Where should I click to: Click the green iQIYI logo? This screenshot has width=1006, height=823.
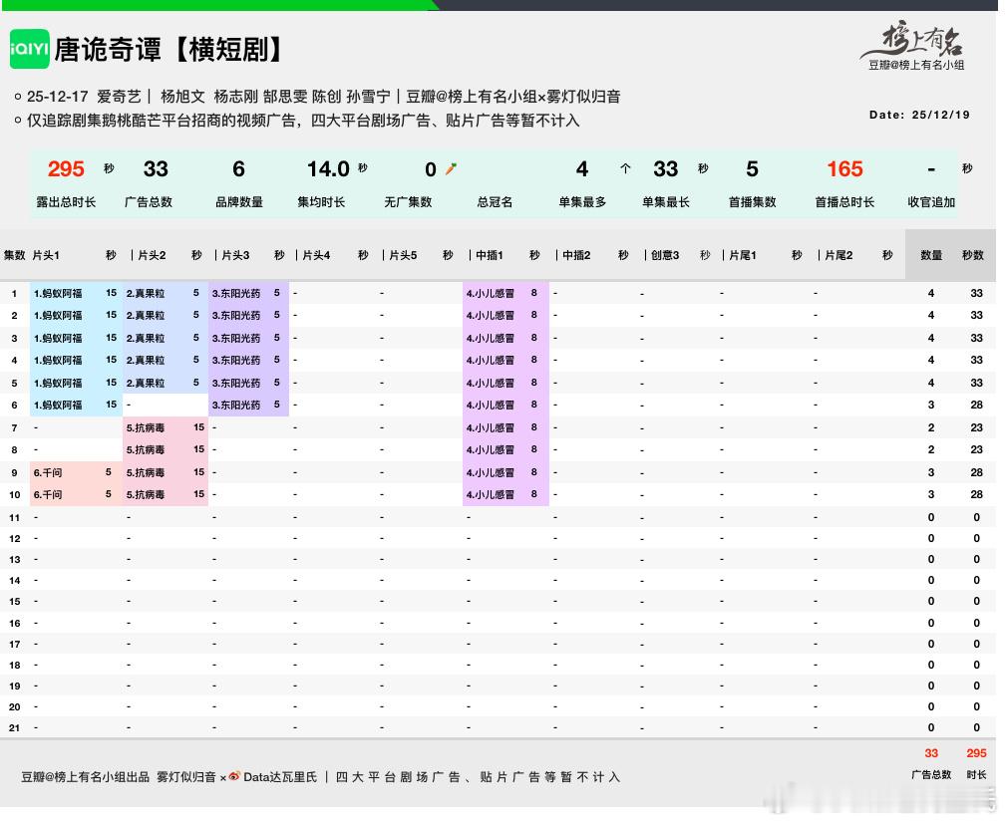coord(30,49)
